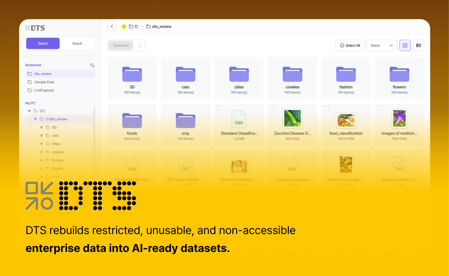The height and width of the screenshot is (276, 449).
Task: Click the C: drive in the breadcrumb
Action: (x=134, y=27)
